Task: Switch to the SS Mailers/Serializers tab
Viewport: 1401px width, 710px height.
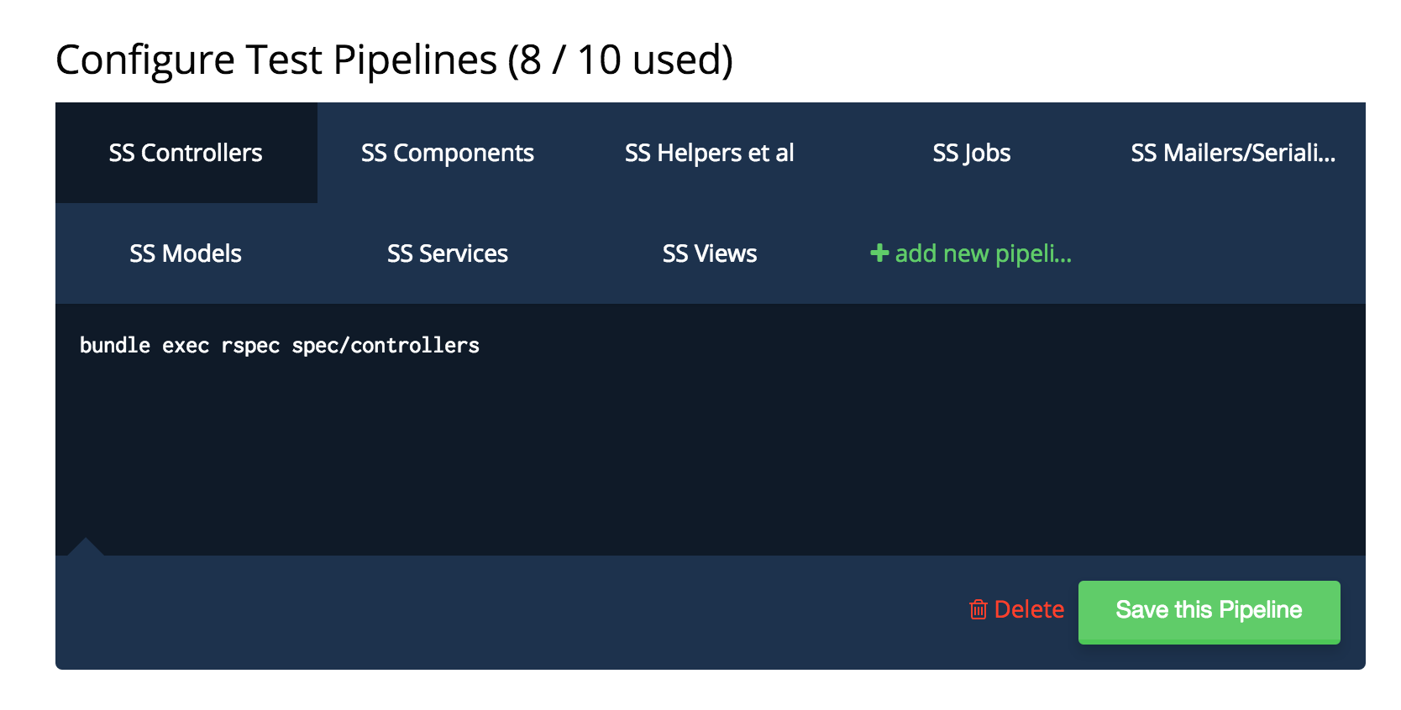Action: 1232,153
